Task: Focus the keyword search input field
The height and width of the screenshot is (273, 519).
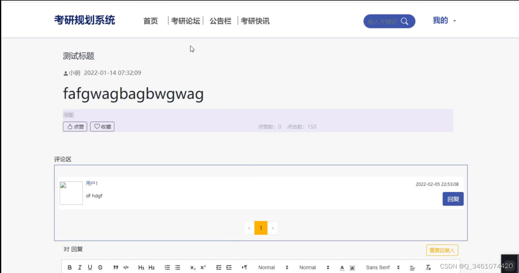Action: 382,22
